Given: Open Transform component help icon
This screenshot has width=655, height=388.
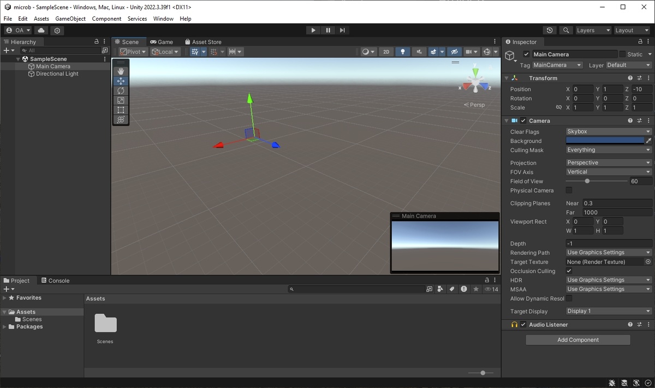Looking at the screenshot, I should pos(630,78).
